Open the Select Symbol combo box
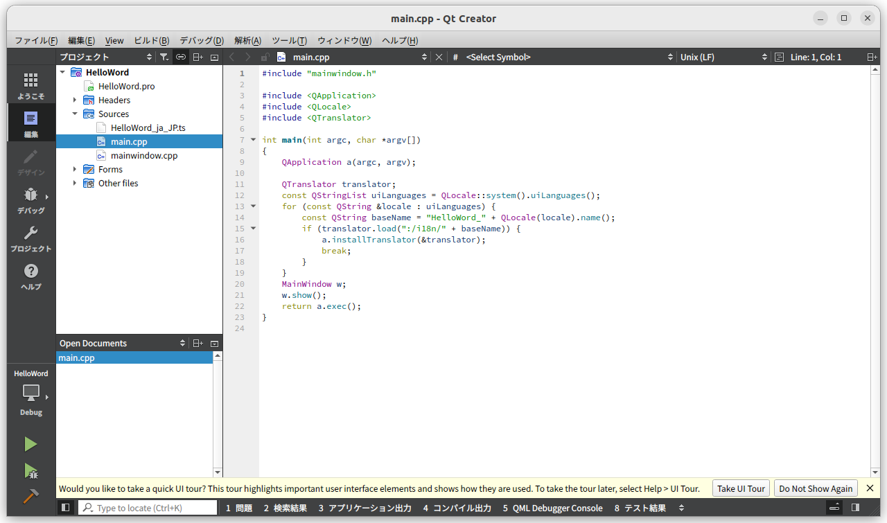The width and height of the screenshot is (887, 523). pyautogui.click(x=527, y=57)
